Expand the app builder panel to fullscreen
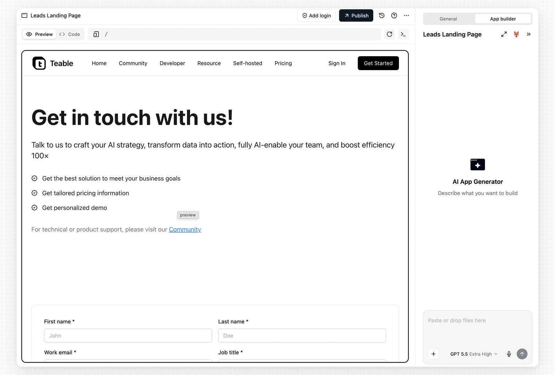 point(504,34)
